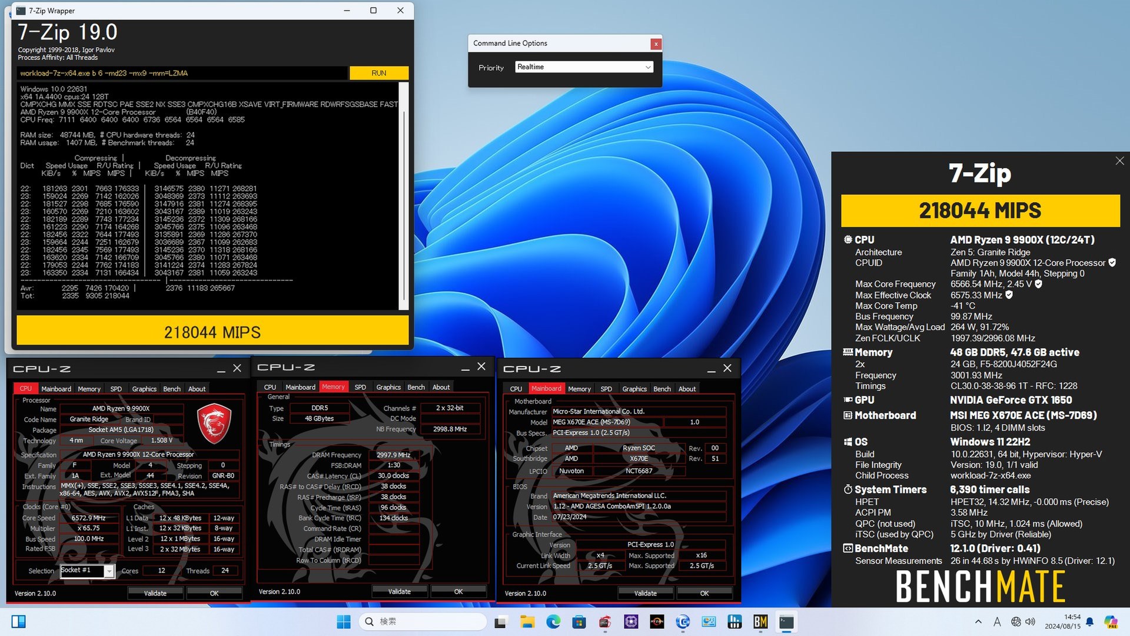
Task: Click Max Core Frequency verified shield icon
Action: click(x=1038, y=284)
